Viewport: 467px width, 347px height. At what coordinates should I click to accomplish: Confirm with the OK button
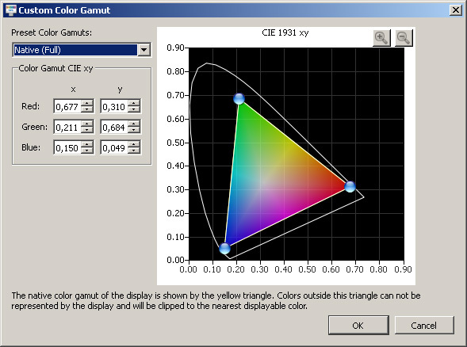pos(358,326)
